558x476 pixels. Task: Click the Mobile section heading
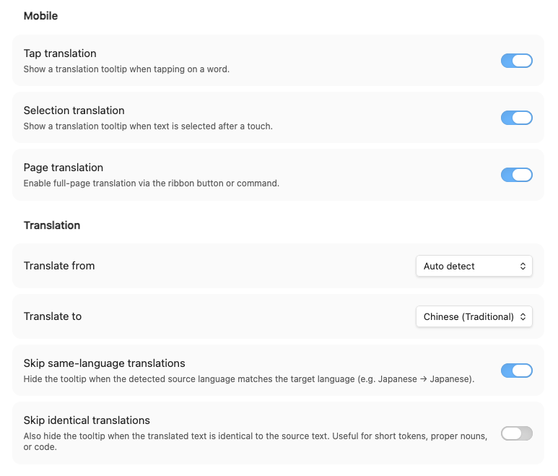click(40, 16)
